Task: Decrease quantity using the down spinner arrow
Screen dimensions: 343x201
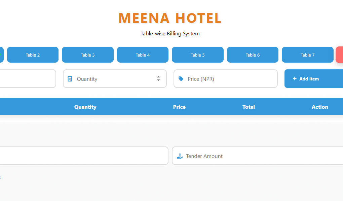Action: [158, 80]
